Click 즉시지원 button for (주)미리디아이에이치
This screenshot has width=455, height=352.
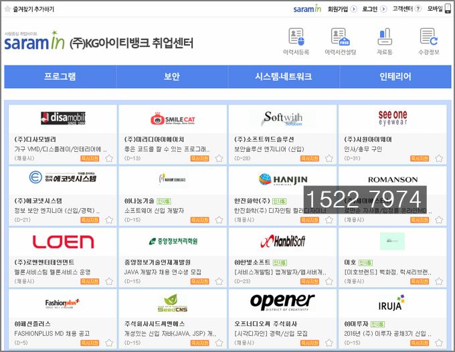[199, 159]
